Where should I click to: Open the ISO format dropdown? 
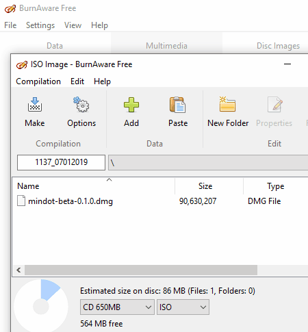pos(183,307)
